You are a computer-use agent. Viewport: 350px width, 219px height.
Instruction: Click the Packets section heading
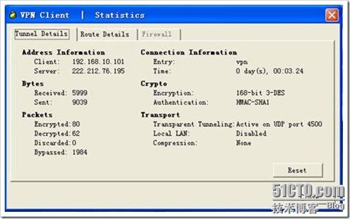click(37, 115)
